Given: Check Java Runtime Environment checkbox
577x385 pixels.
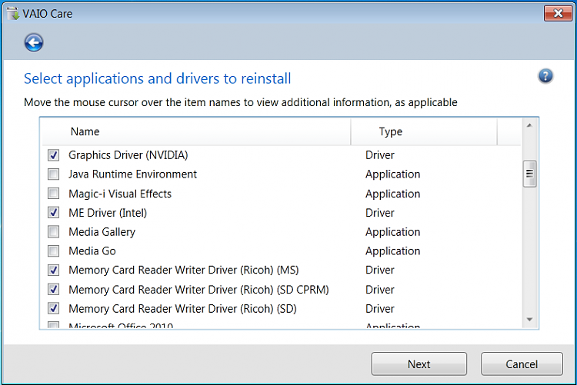Looking at the screenshot, I should pos(53,174).
